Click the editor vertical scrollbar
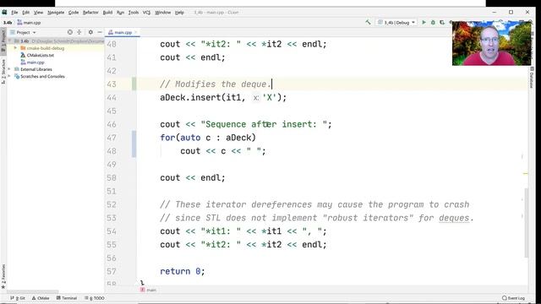This screenshot has width=541, height=304. [526, 222]
